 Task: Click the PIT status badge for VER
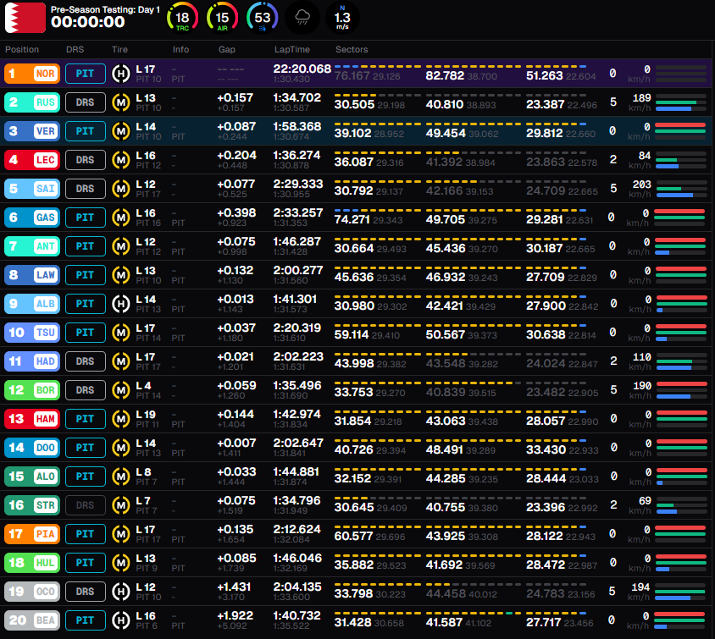coord(86,131)
